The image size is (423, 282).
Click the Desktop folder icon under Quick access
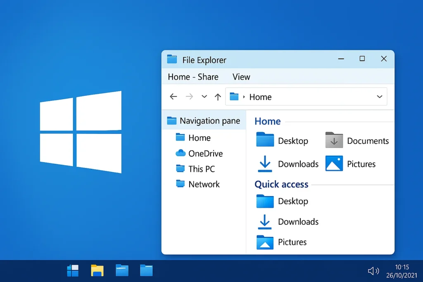265,201
